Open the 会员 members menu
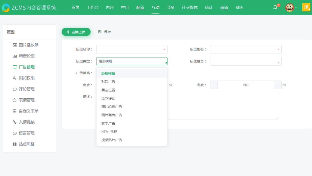This screenshot has height=176, width=312. tap(171, 7)
